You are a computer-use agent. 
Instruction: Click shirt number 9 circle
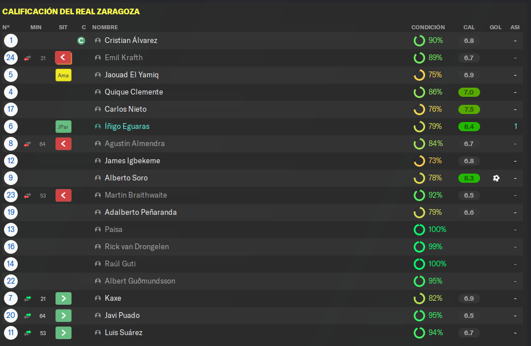(11, 178)
